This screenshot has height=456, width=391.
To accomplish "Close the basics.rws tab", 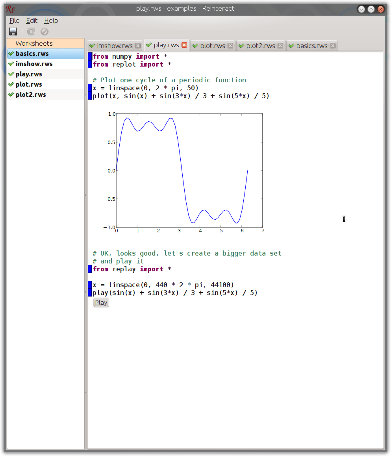I will [x=333, y=46].
